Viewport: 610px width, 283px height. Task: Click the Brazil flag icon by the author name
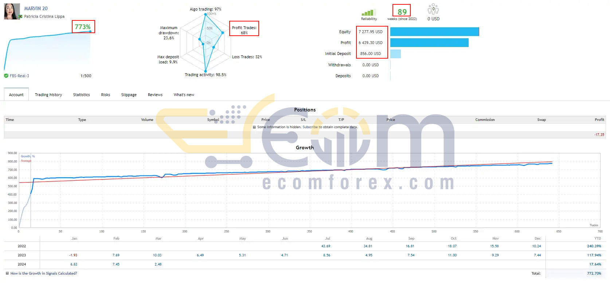[x=21, y=16]
